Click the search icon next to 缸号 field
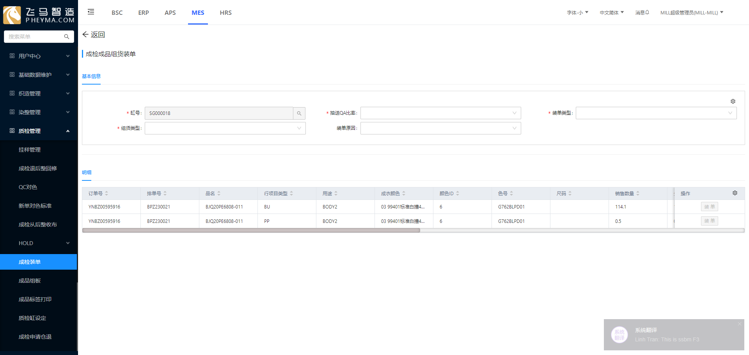 pos(299,113)
